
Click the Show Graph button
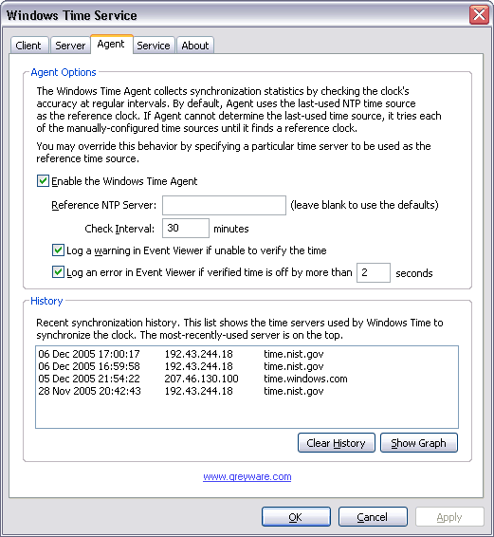[419, 443]
